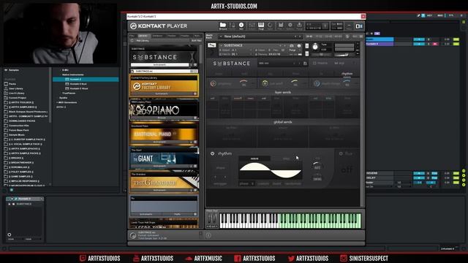The height and width of the screenshot is (263, 468).
Task: Select Kontakt 5 8out in plugin list
Action: (79, 84)
